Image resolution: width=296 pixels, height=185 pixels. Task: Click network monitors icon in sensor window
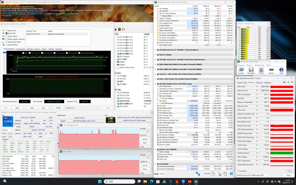(x=198, y=174)
